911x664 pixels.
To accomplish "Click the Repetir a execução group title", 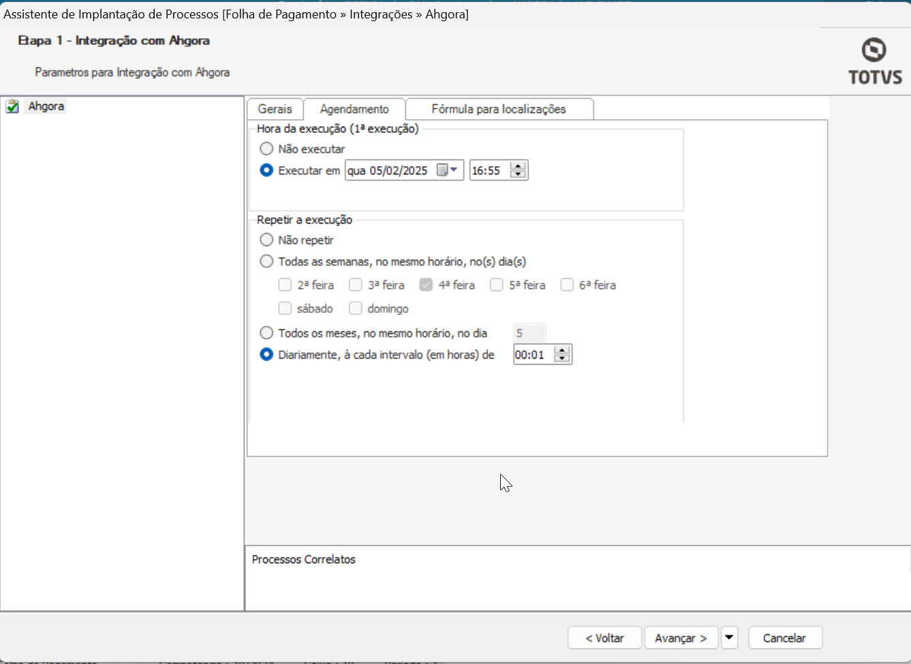I will tap(305, 220).
